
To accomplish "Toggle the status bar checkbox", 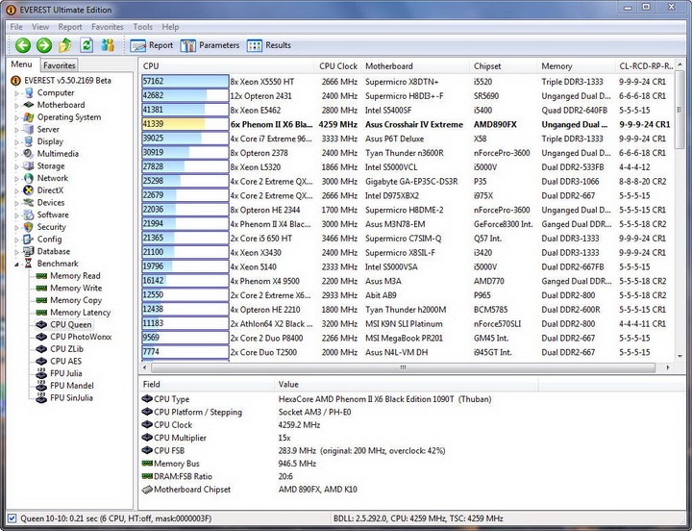I will 12,518.
